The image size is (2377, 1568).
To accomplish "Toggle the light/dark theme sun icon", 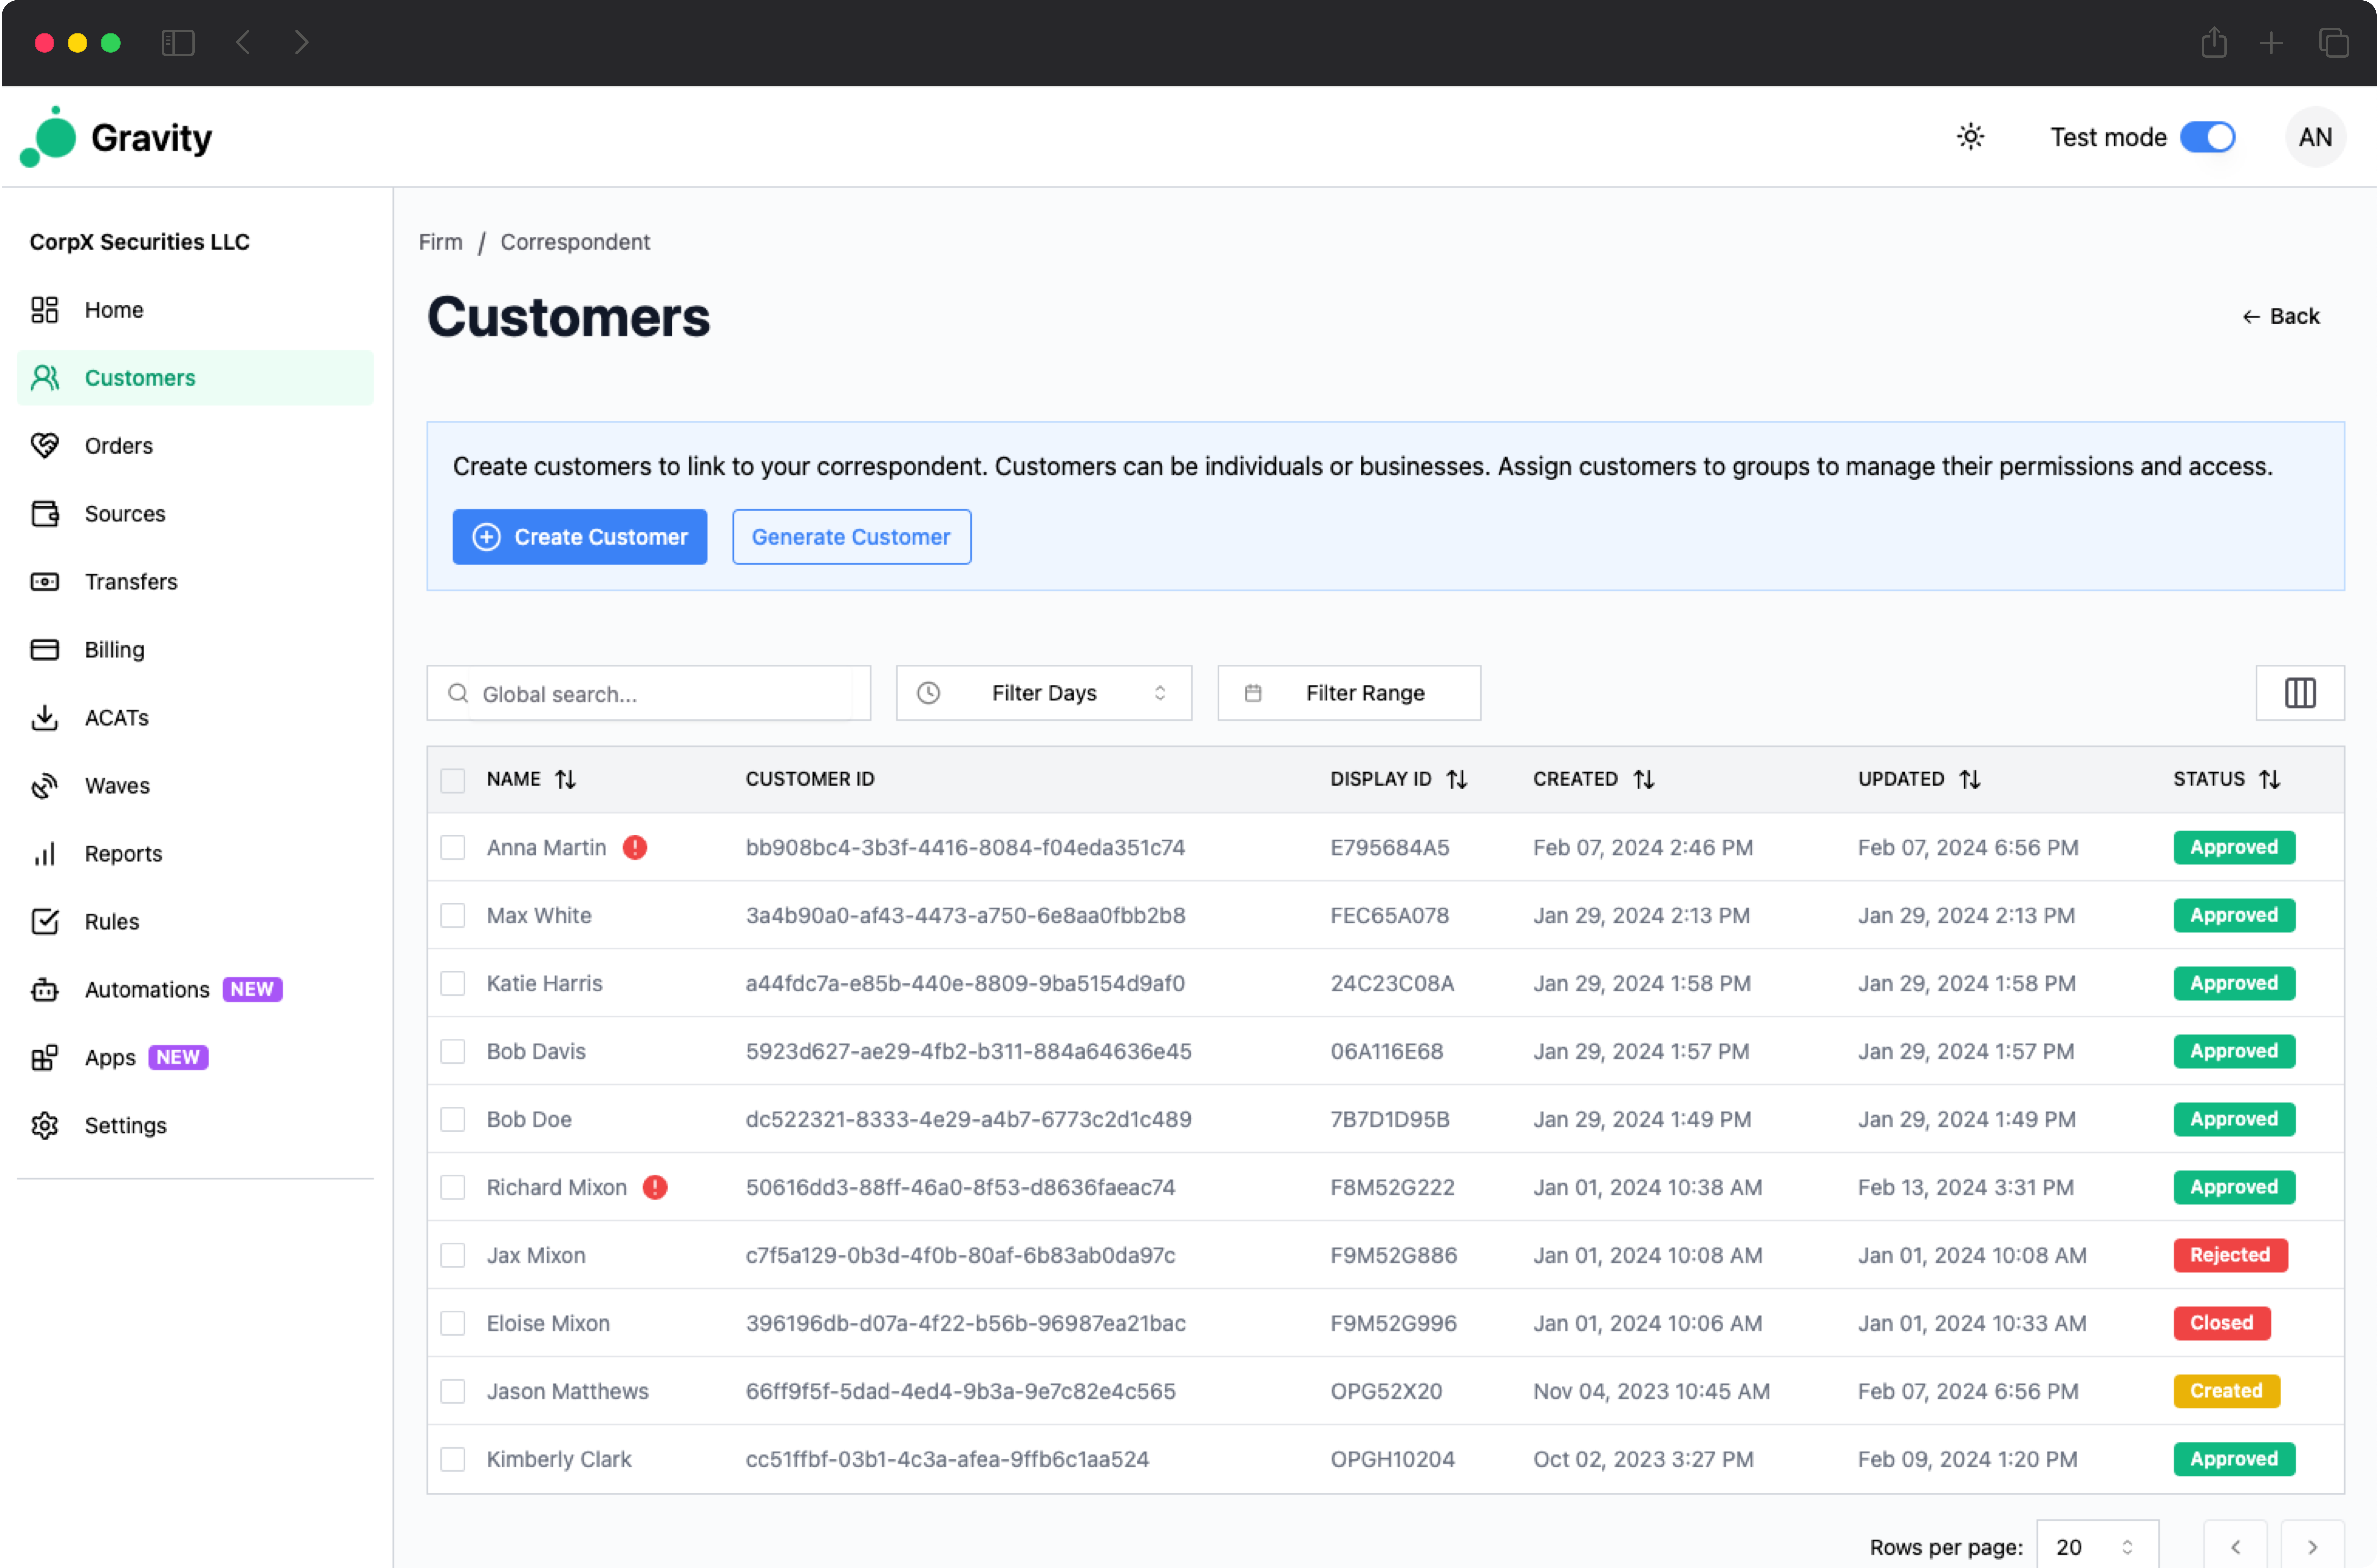I will (x=1970, y=137).
